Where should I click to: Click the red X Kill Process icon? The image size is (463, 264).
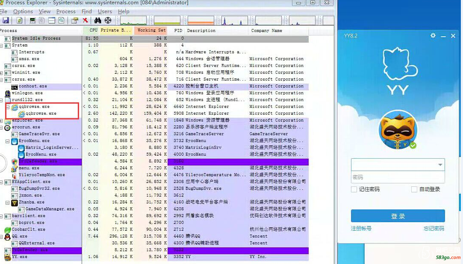pyautogui.click(x=86, y=20)
